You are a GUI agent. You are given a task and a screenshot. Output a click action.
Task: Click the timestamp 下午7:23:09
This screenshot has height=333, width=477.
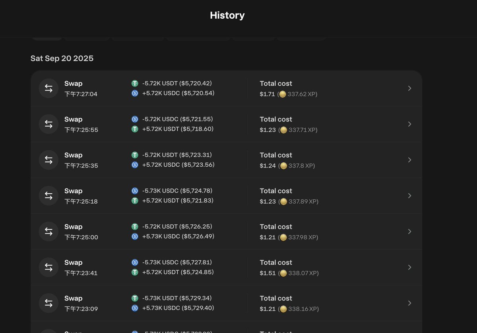point(81,308)
